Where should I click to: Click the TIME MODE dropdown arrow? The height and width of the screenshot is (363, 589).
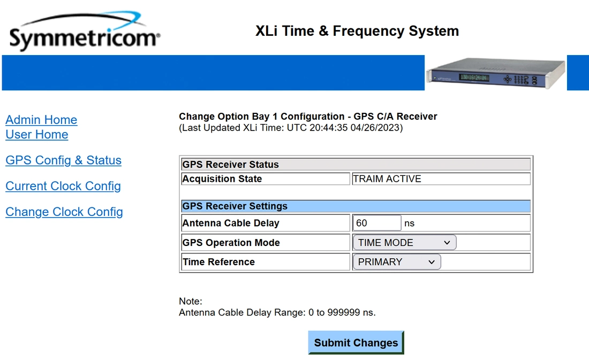(x=447, y=243)
